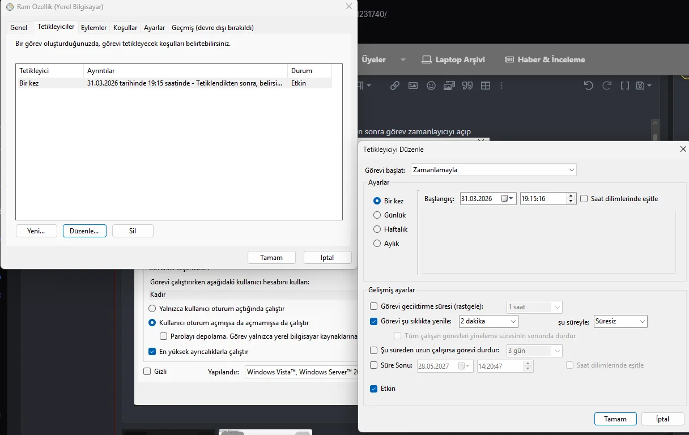The height and width of the screenshot is (435, 689).
Task: Select Yalnızca kullanıcı oturum açtığında çalıştır
Action: click(152, 309)
